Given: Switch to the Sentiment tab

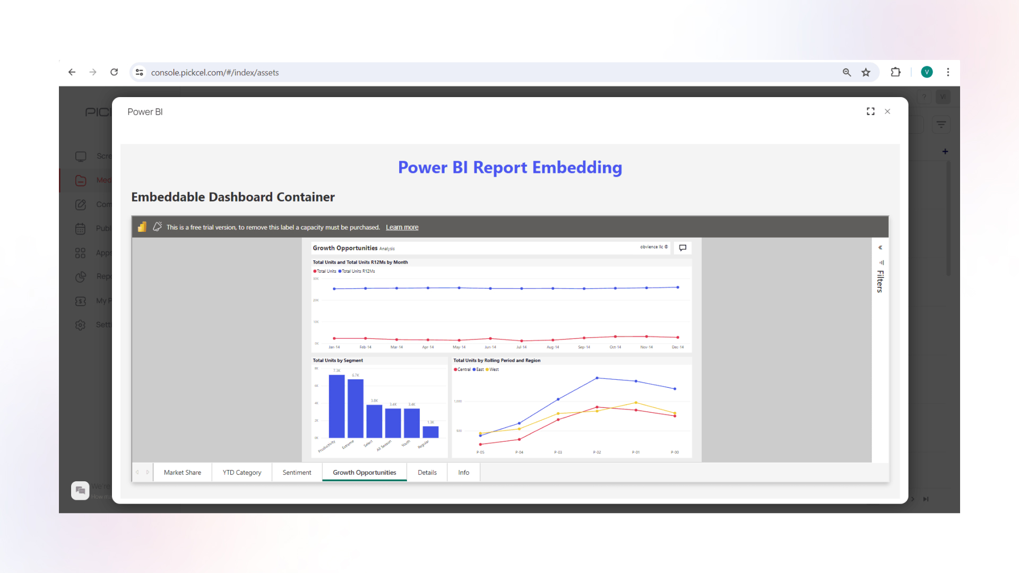Looking at the screenshot, I should click(x=297, y=472).
